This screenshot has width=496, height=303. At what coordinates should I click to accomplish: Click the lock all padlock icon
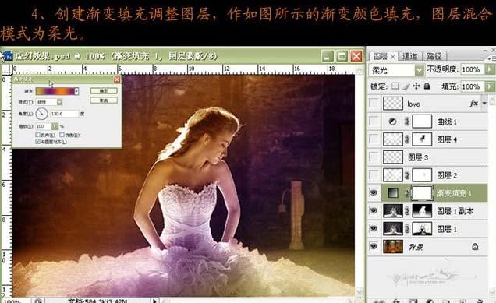(427, 86)
